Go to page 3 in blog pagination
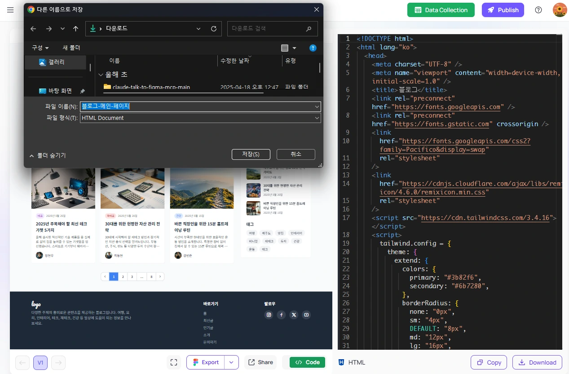Screen dimensions: 569x374 pos(132,277)
